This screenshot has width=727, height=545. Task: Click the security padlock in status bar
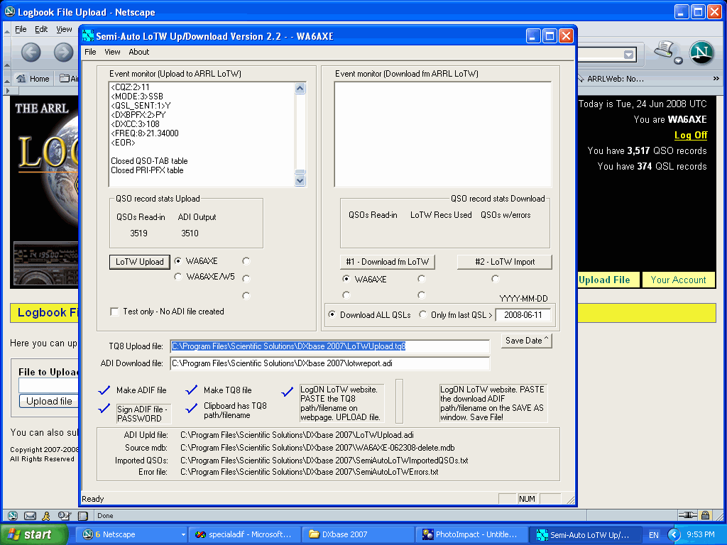[705, 515]
